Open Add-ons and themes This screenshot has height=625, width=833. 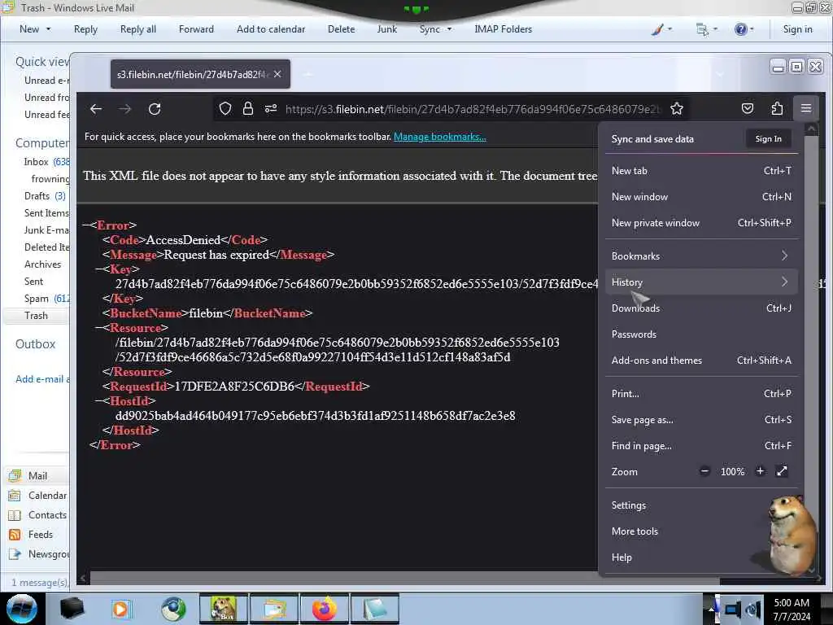[701, 361]
